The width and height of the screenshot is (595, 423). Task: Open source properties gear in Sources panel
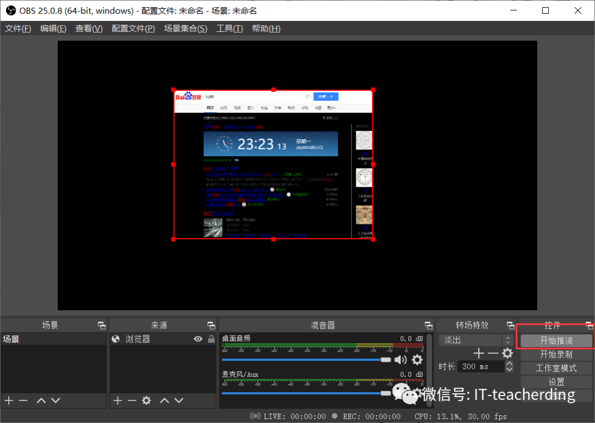147,400
